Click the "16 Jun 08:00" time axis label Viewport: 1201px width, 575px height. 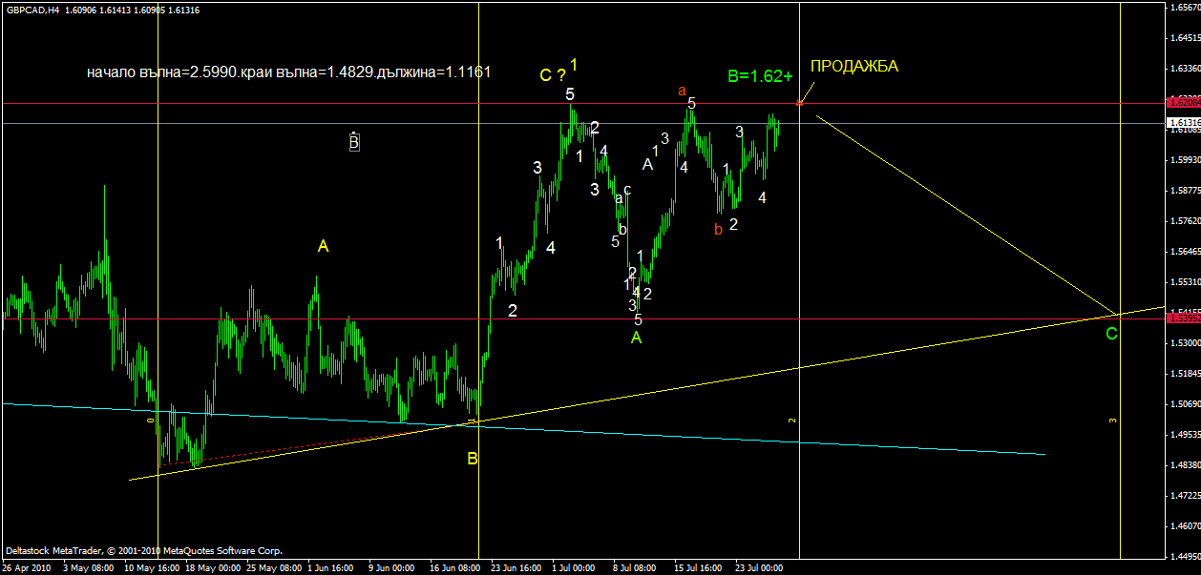(x=454, y=567)
